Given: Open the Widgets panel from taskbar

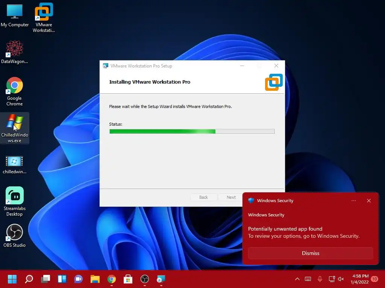Looking at the screenshot, I should coord(62,279).
